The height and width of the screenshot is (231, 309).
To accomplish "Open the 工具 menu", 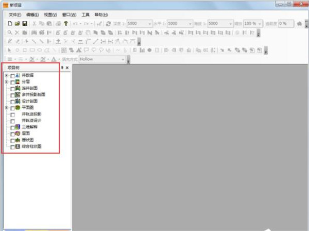I will (85, 14).
